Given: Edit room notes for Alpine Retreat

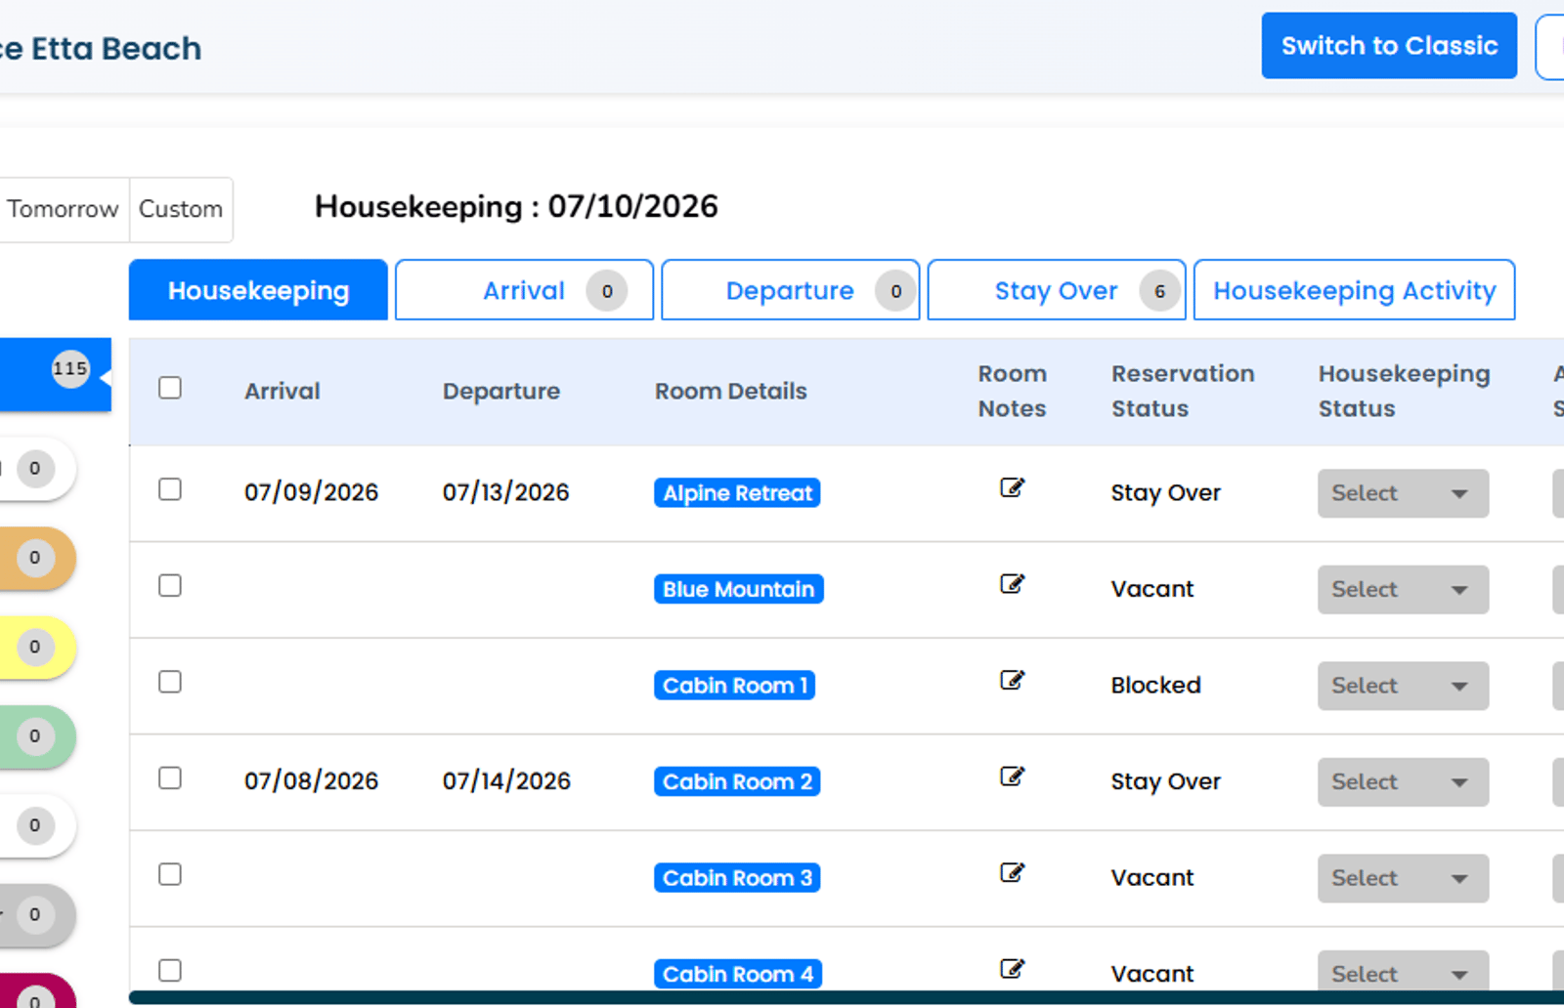Looking at the screenshot, I should pos(1012,487).
